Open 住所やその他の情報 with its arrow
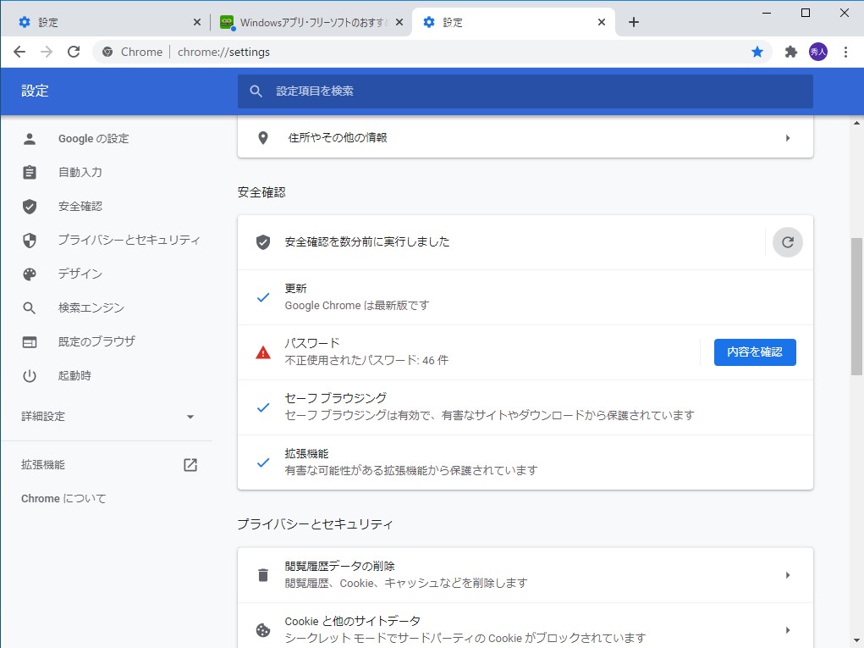Screen dimensions: 864x648 click(x=788, y=137)
